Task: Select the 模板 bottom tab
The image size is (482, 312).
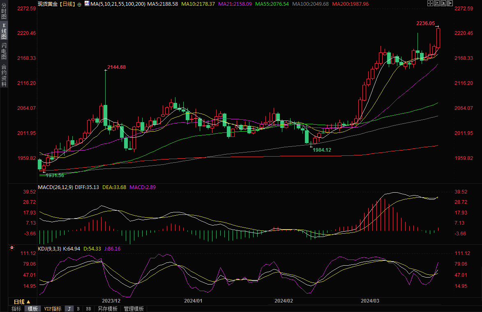Action: 32,309
